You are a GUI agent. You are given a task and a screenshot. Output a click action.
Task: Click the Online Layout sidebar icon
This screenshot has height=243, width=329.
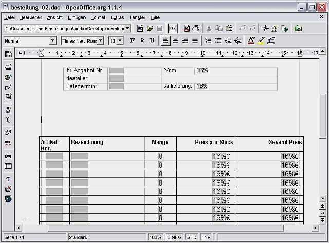click(x=8, y=198)
